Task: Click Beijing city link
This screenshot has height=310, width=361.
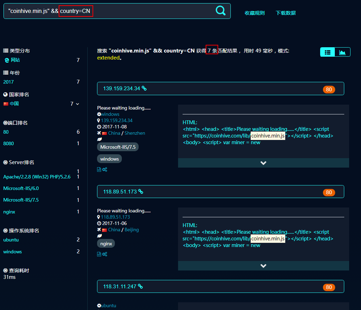Action: [x=132, y=230]
